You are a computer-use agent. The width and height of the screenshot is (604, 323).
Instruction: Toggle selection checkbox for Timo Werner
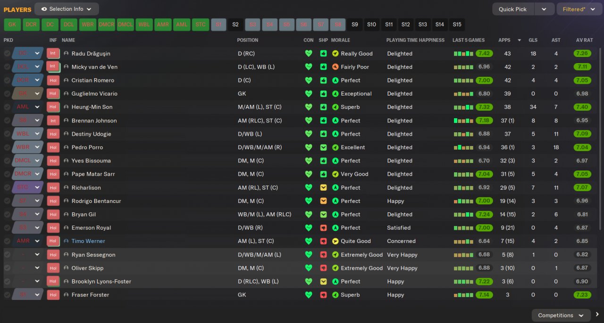click(x=7, y=241)
